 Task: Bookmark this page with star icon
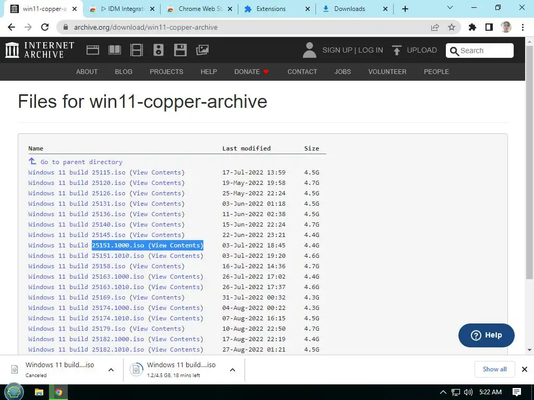coord(452,27)
